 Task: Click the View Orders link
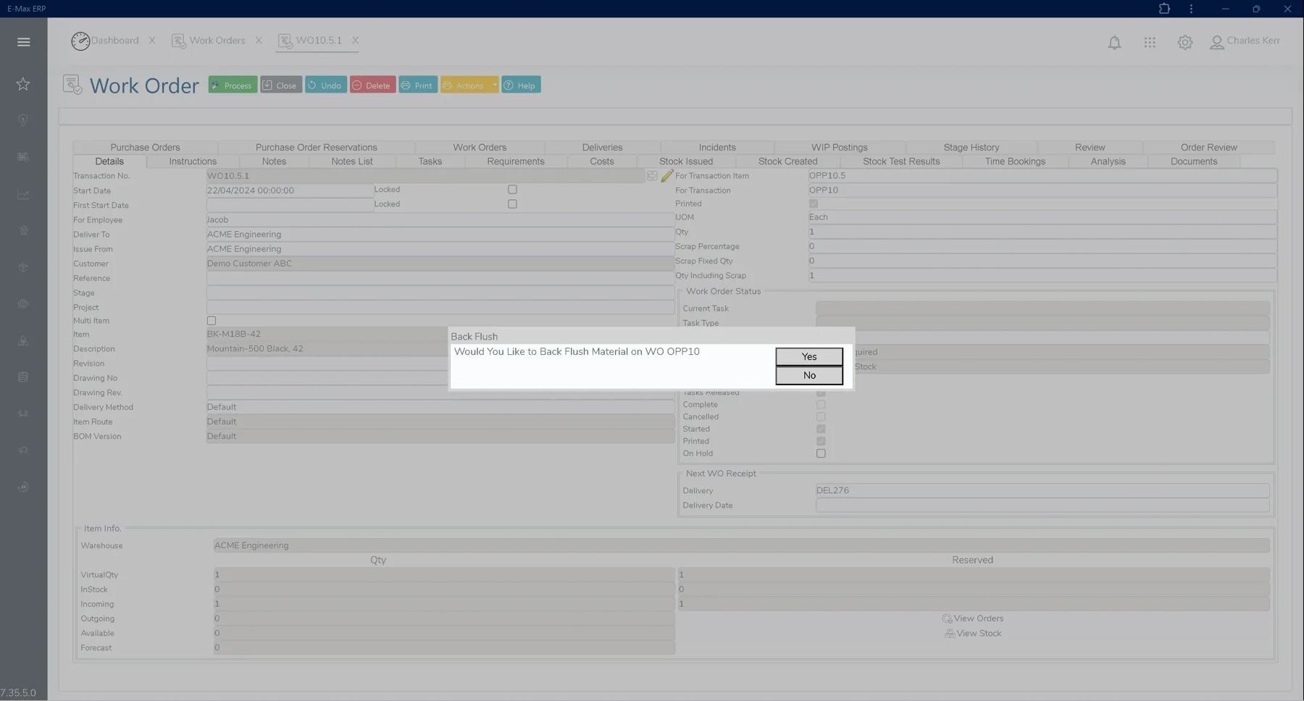[x=972, y=618]
